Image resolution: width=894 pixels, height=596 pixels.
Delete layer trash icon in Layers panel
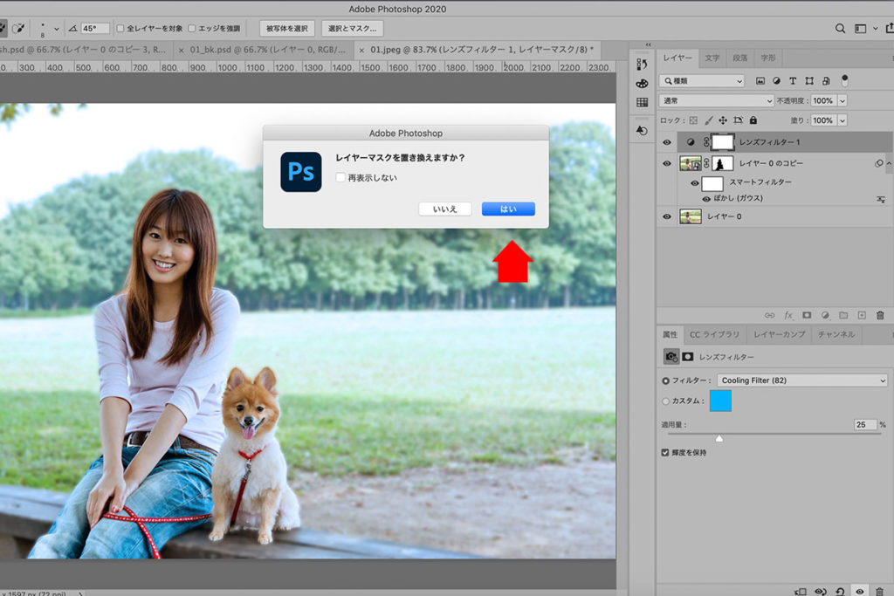pos(880,315)
